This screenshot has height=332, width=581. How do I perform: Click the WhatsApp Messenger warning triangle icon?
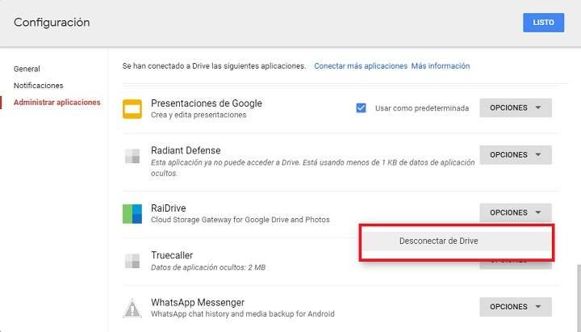pyautogui.click(x=132, y=308)
